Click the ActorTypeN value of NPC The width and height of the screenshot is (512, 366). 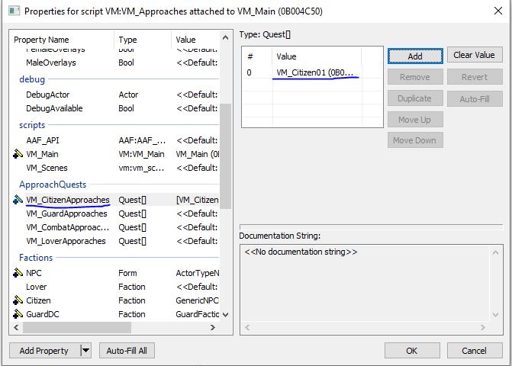click(197, 273)
